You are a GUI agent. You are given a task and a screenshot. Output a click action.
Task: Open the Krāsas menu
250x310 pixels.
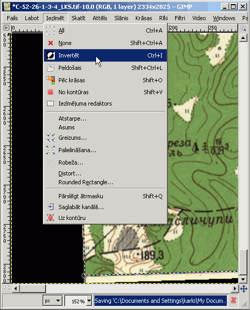click(144, 18)
